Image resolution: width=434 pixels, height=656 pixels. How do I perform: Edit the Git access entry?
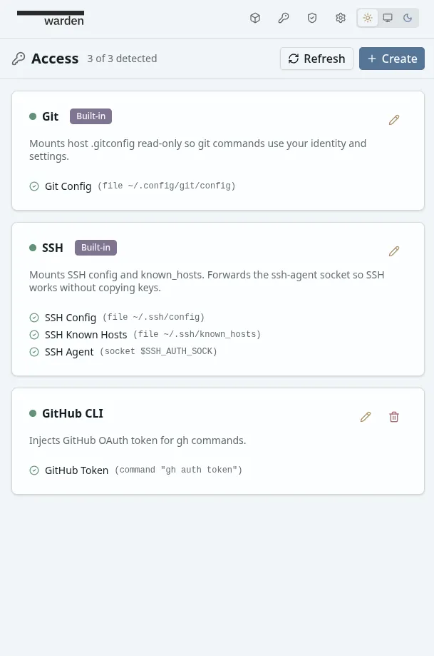(394, 120)
